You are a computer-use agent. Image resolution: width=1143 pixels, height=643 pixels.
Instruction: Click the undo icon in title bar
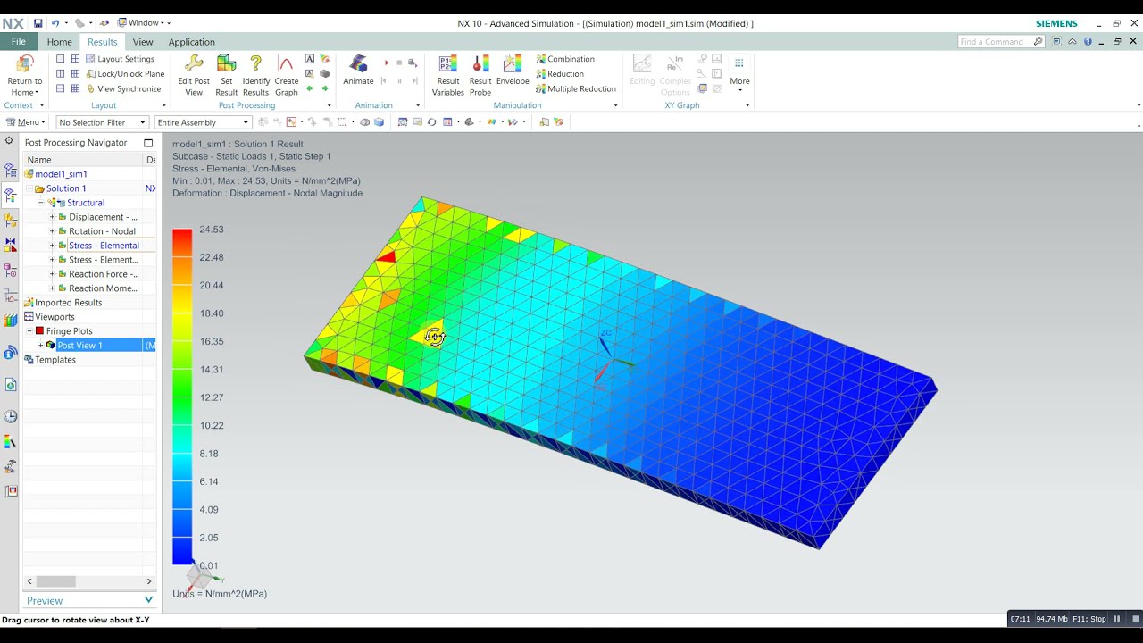point(55,23)
